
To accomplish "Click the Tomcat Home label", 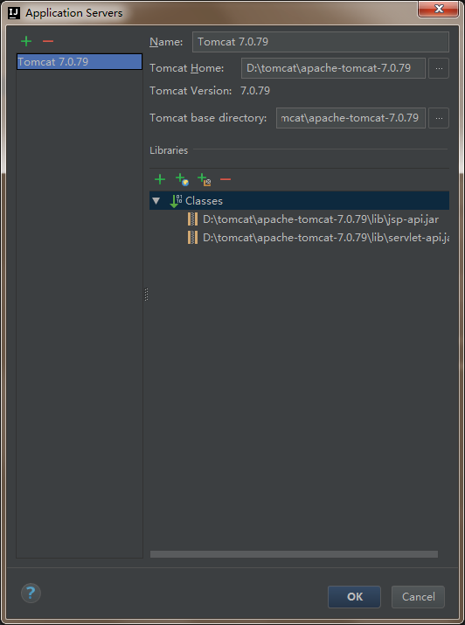I will coord(187,68).
